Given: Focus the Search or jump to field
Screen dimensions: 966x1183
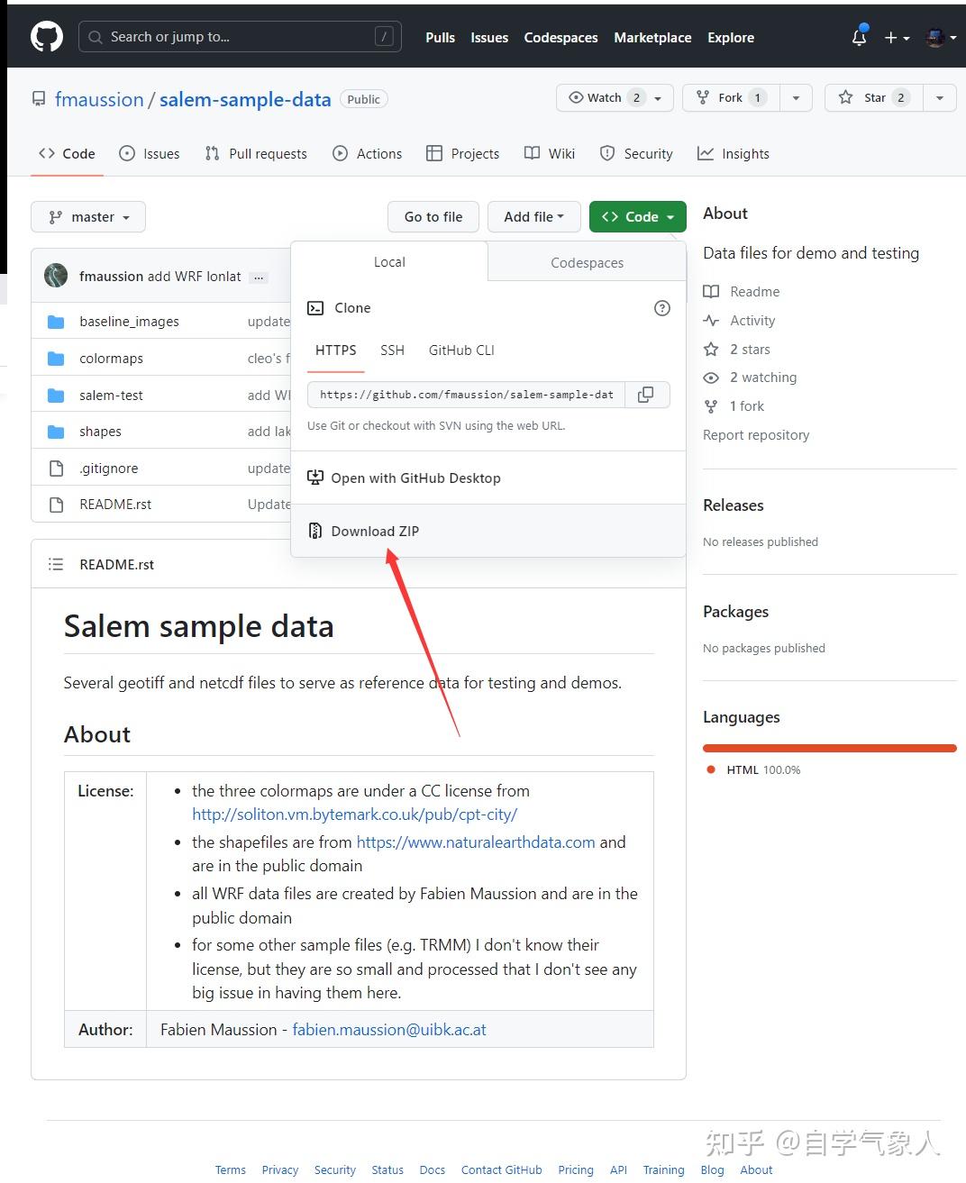Looking at the screenshot, I should coord(240,37).
